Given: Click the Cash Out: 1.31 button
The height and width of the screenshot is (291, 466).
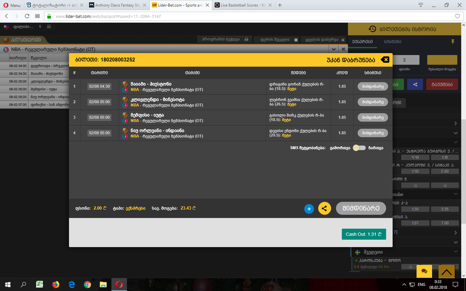Looking at the screenshot, I should click(364, 234).
